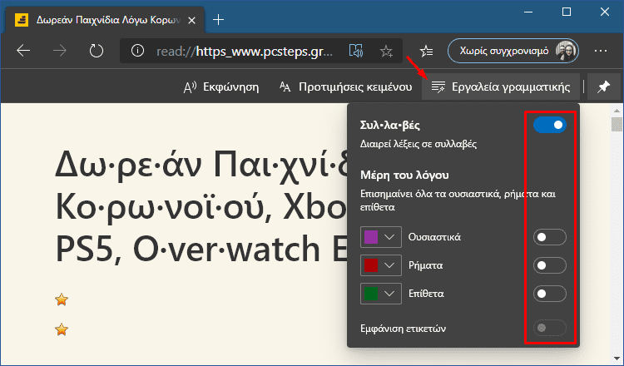Pin the reader toolbar with pushpin icon
The width and height of the screenshot is (624, 366).
point(603,87)
